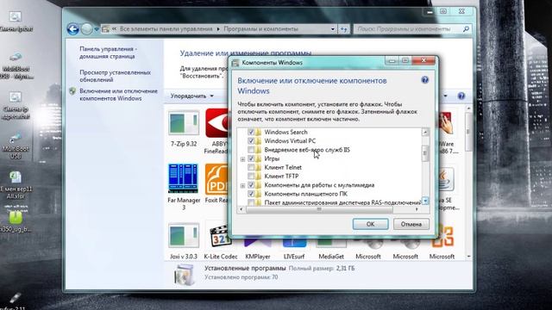The height and width of the screenshot is (310, 552).
Task: Select Компоненты планшетного ПК row label
Action: [306, 194]
